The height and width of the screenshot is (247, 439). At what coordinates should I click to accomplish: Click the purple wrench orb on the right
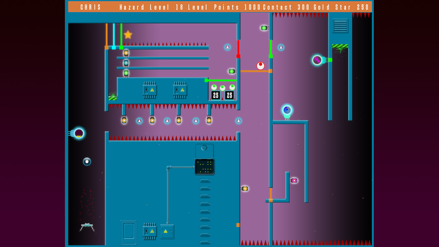click(x=317, y=59)
